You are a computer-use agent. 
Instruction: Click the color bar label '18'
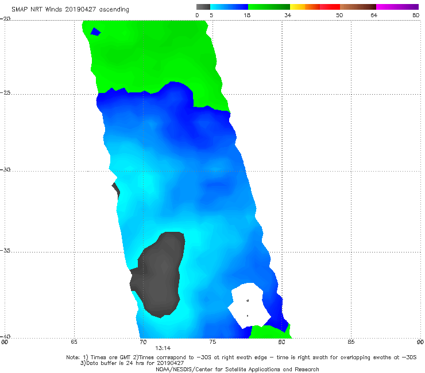[x=247, y=15]
